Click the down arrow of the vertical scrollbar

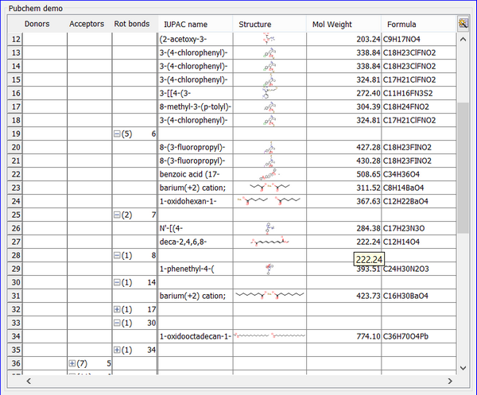463,368
